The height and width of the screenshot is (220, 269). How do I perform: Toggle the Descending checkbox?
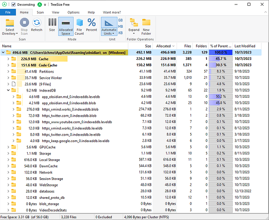coord(13,4)
